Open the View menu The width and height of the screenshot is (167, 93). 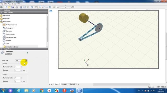9,4
